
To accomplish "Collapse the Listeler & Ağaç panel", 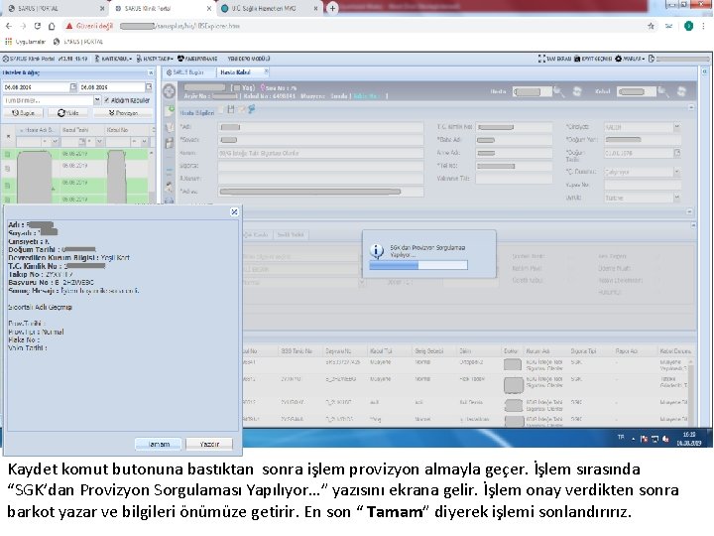I will [x=151, y=72].
